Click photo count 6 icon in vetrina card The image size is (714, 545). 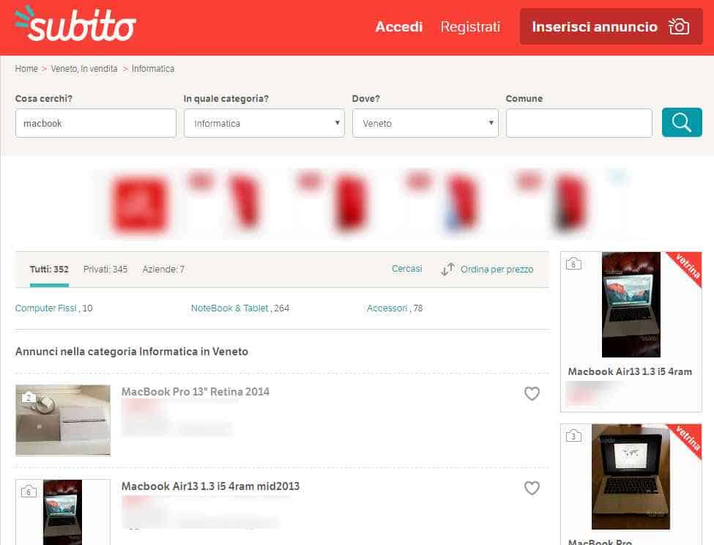[573, 264]
